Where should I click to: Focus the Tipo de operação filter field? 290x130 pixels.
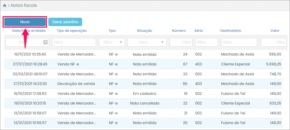[x=74, y=42]
